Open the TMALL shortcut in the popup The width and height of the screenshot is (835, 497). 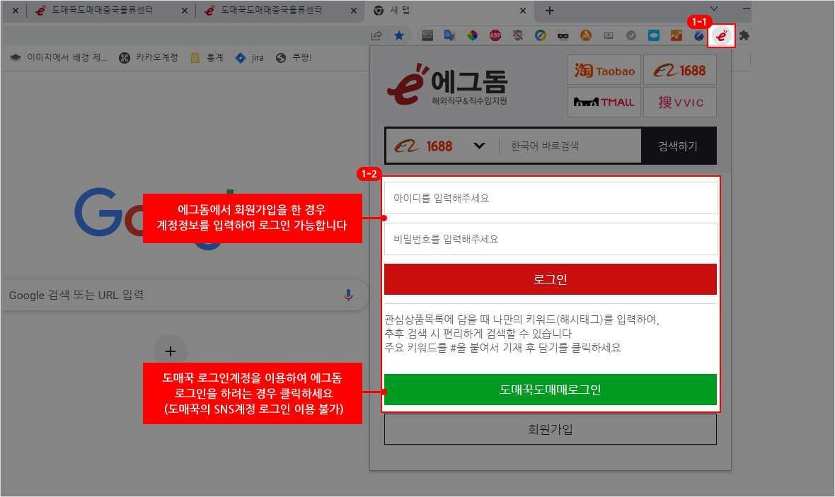click(604, 103)
